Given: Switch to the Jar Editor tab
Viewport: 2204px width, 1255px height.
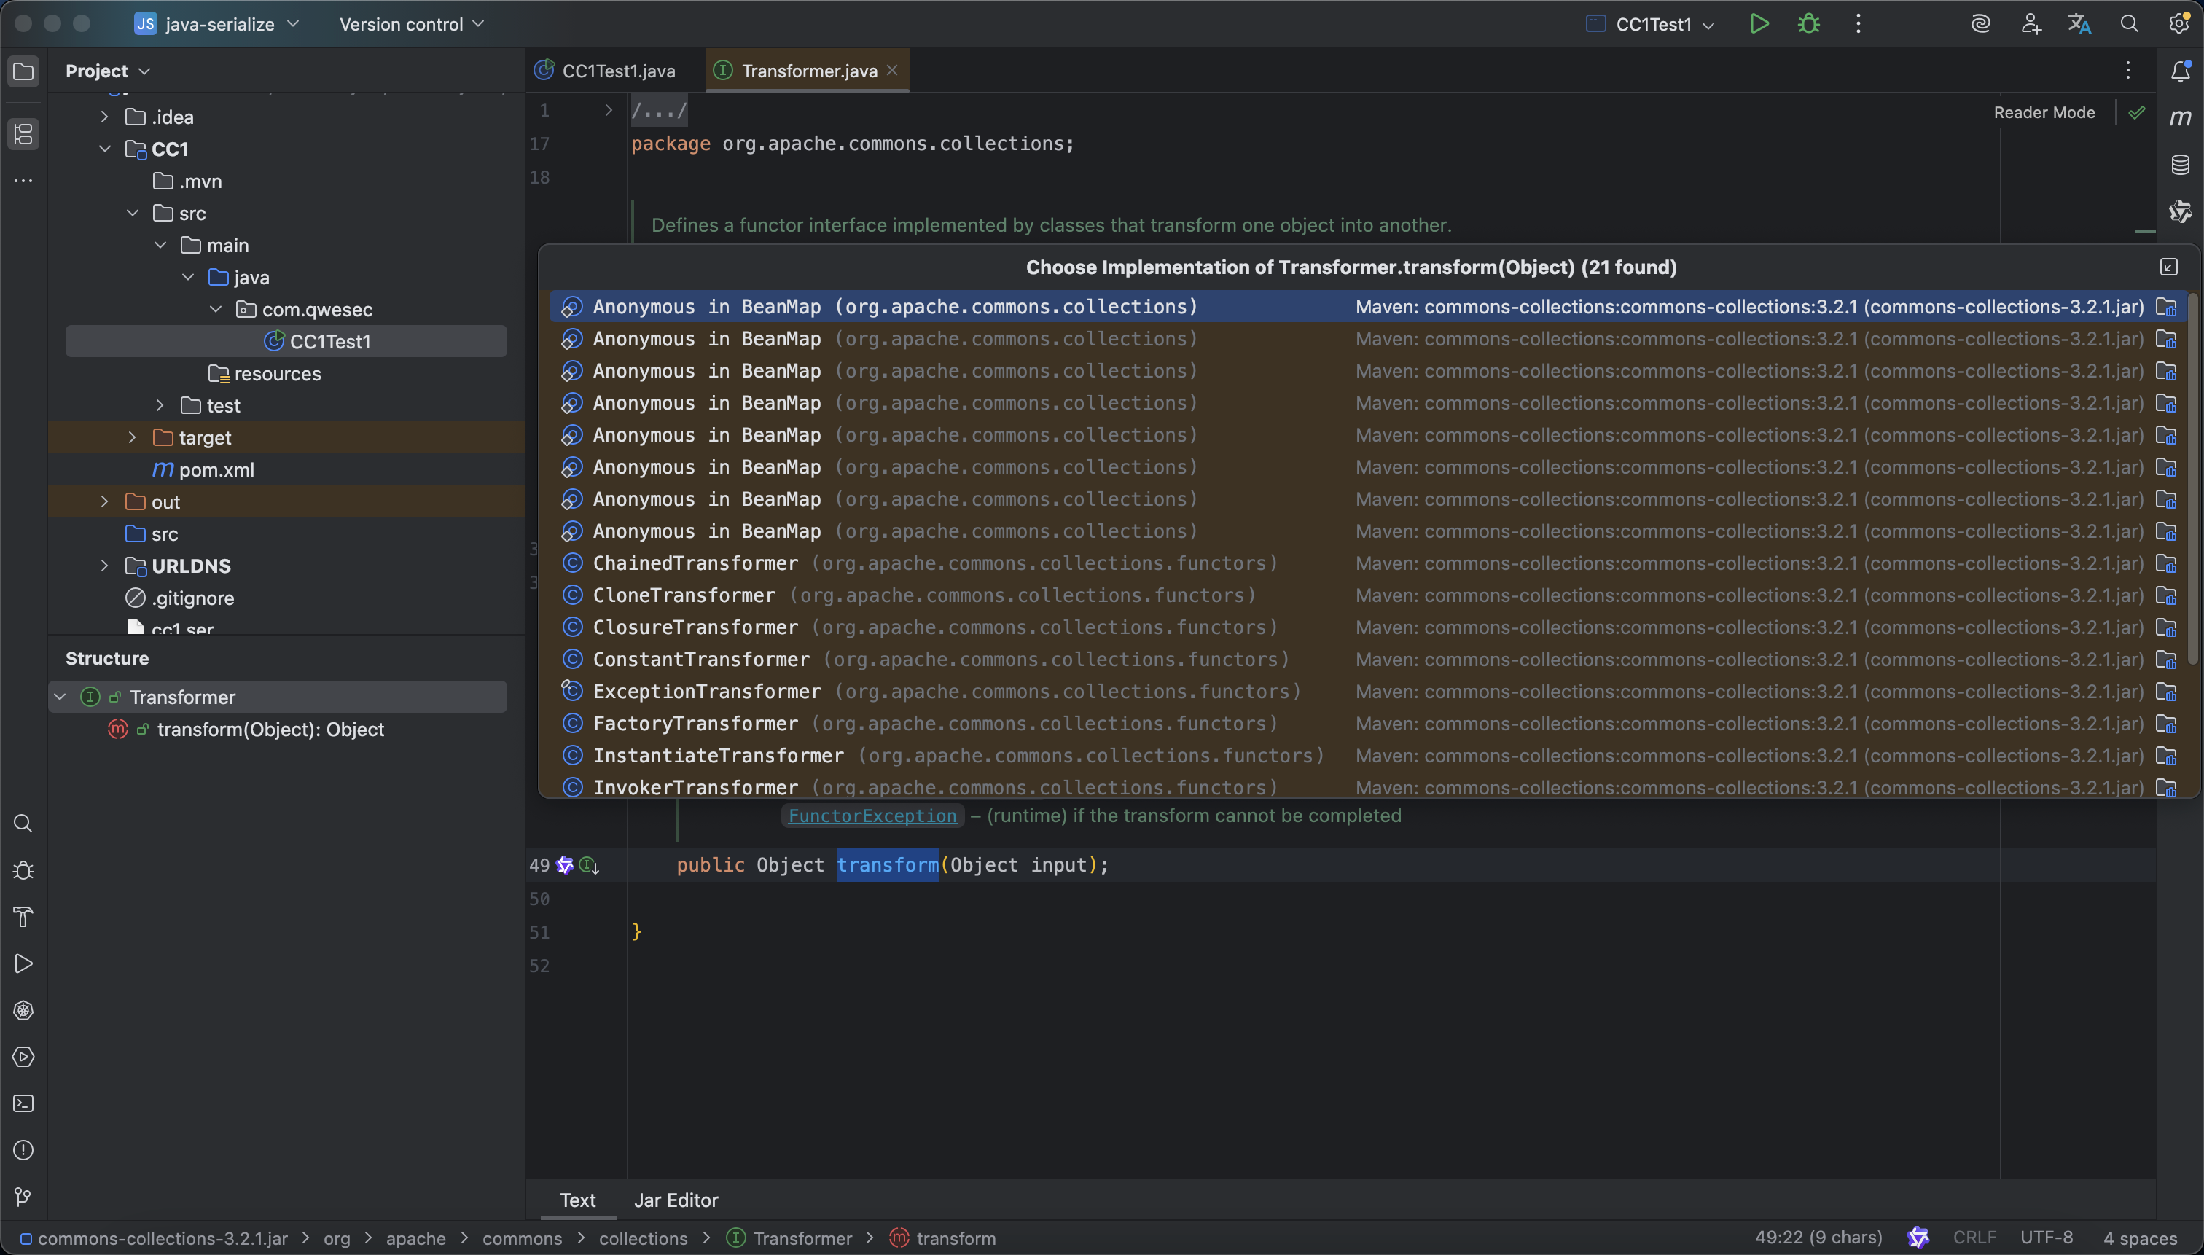Looking at the screenshot, I should coord(676,1200).
